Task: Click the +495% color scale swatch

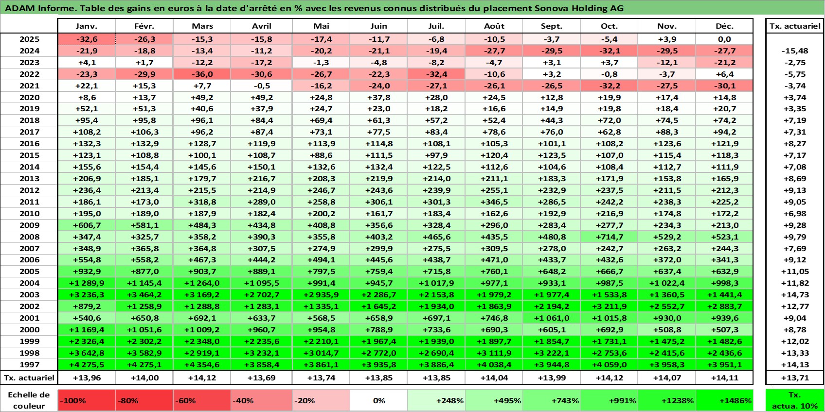Action: click(494, 400)
